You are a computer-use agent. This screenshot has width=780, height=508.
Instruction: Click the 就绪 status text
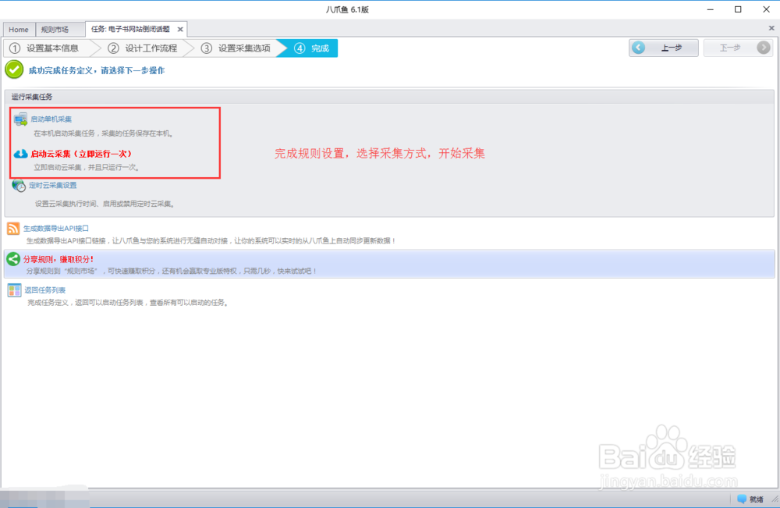coord(757,499)
